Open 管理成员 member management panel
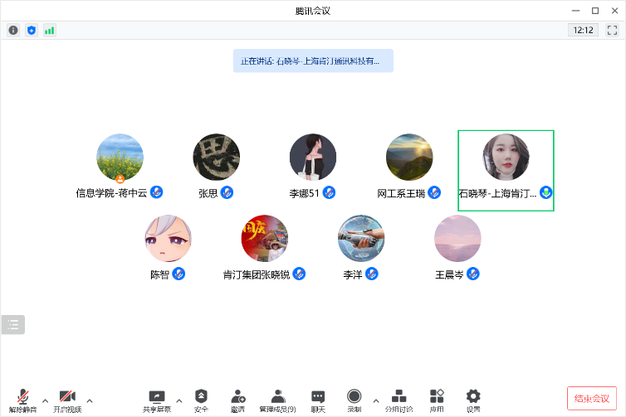Viewport: 626px width, 417px height. (277, 399)
